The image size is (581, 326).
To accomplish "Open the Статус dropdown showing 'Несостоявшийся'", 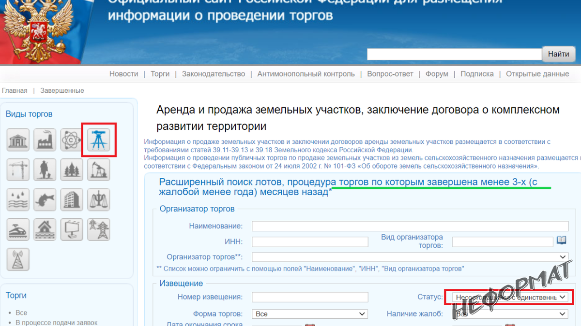I will tap(510, 297).
